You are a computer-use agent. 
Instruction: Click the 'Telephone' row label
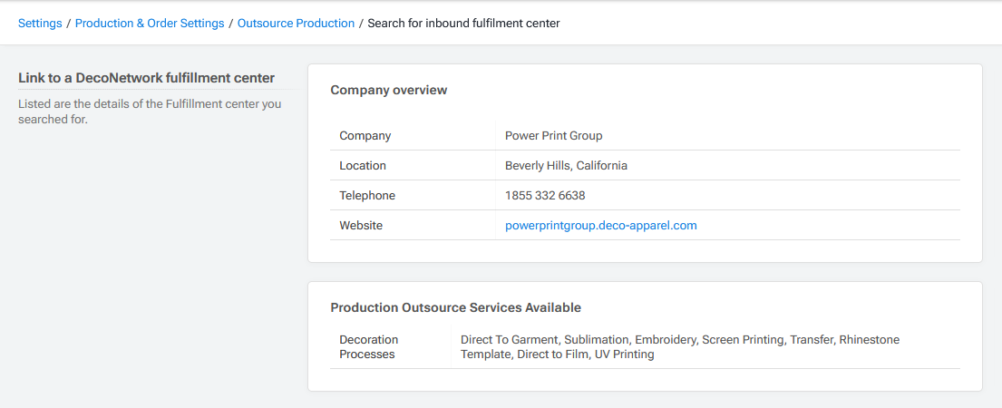coord(367,195)
